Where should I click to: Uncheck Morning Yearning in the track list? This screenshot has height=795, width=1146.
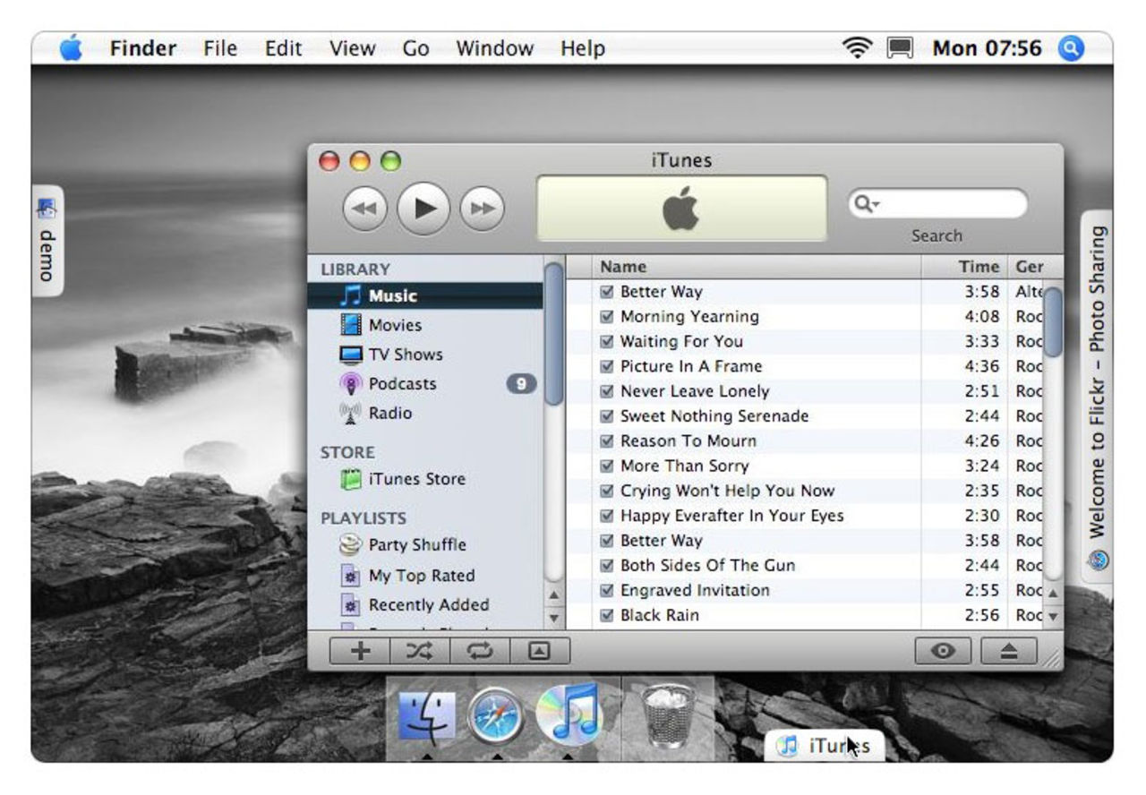coord(607,316)
